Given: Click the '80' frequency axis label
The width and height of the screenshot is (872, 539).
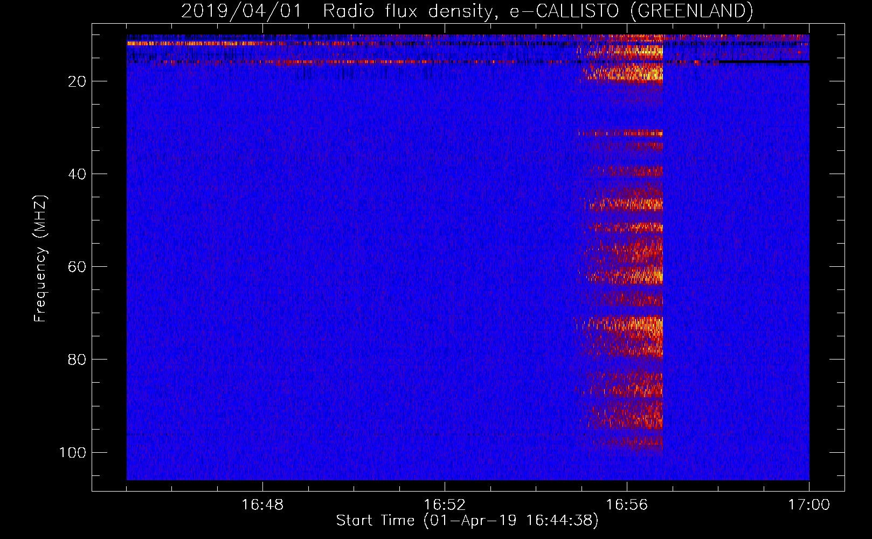Looking at the screenshot, I should (x=77, y=360).
